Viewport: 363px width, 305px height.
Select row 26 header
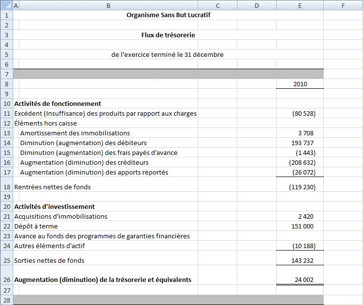point(6,280)
